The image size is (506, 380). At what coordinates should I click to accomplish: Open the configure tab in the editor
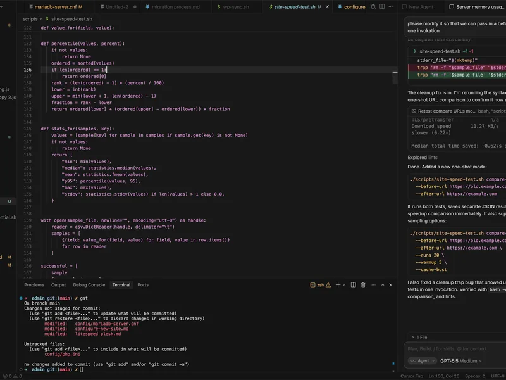tap(352, 7)
